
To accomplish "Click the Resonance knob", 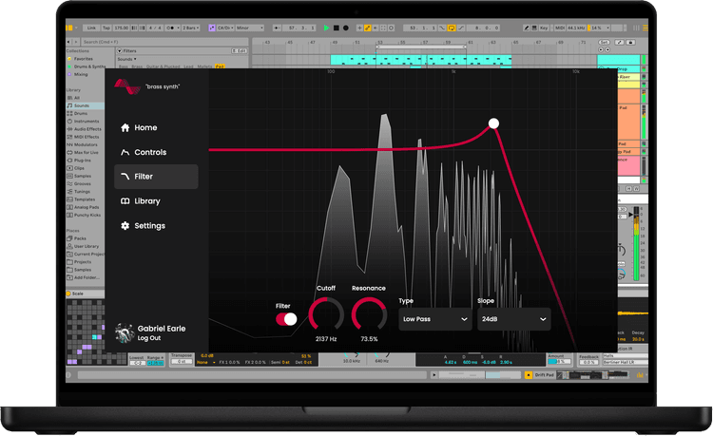I will pyautogui.click(x=369, y=314).
